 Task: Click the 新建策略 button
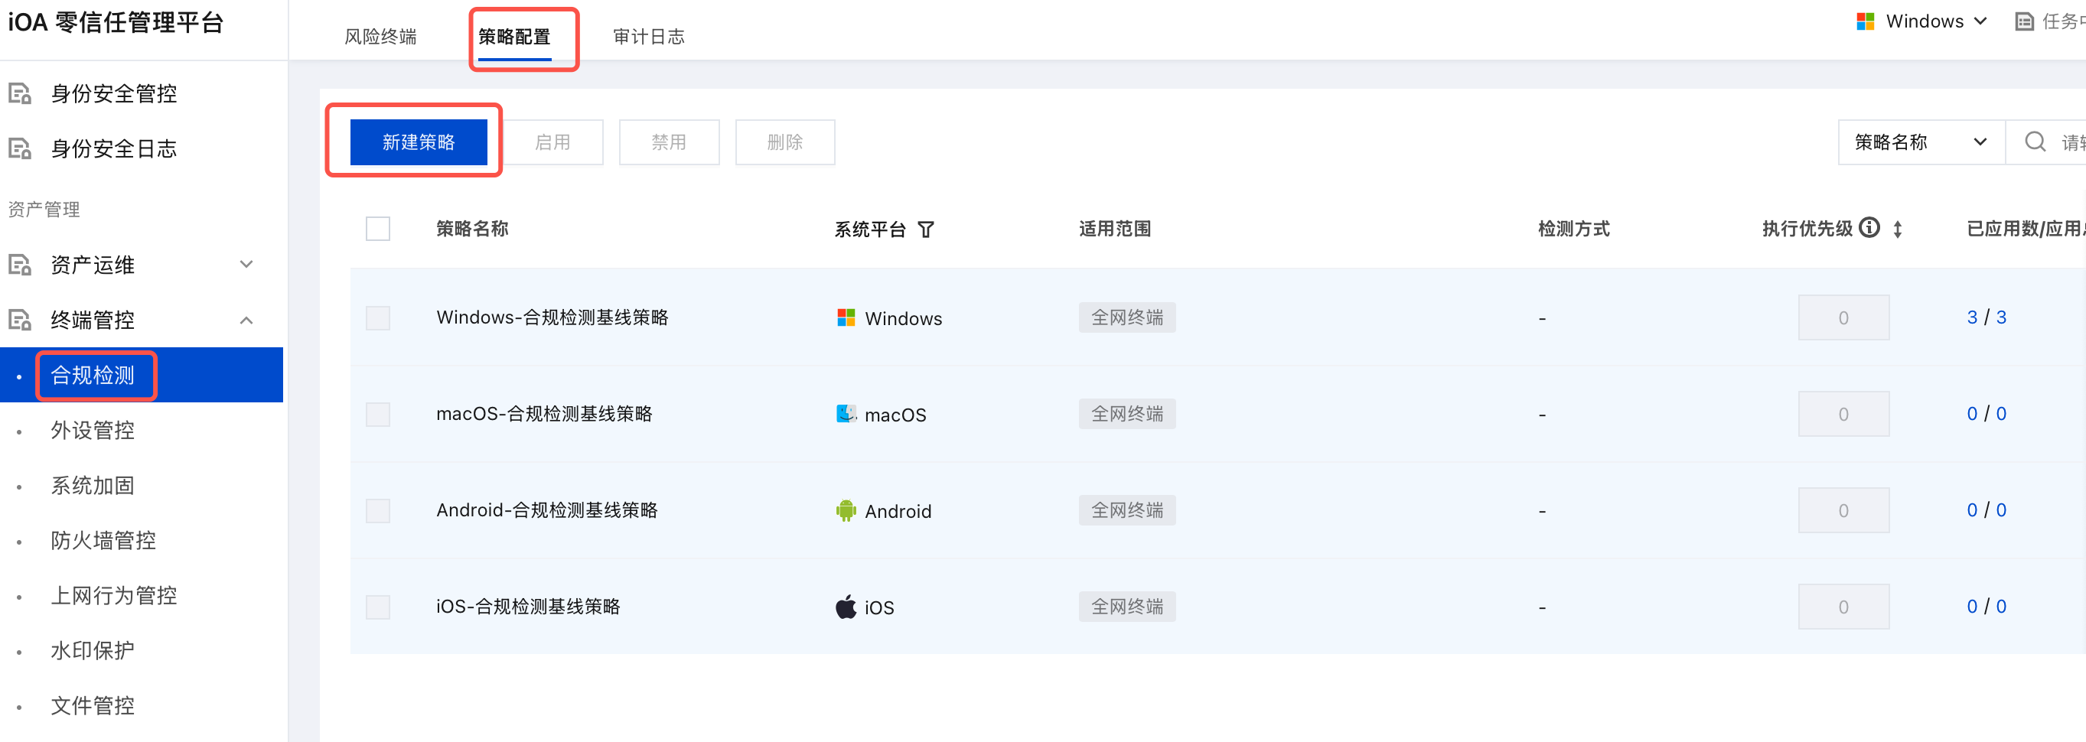pos(418,142)
